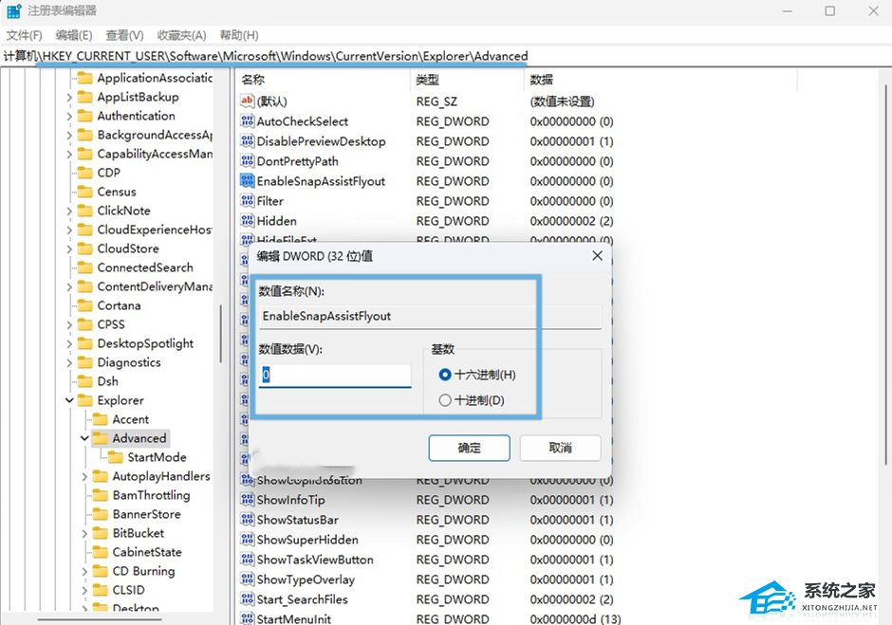892x625 pixels.
Task: Open the 查看(V) menu
Action: coord(124,35)
